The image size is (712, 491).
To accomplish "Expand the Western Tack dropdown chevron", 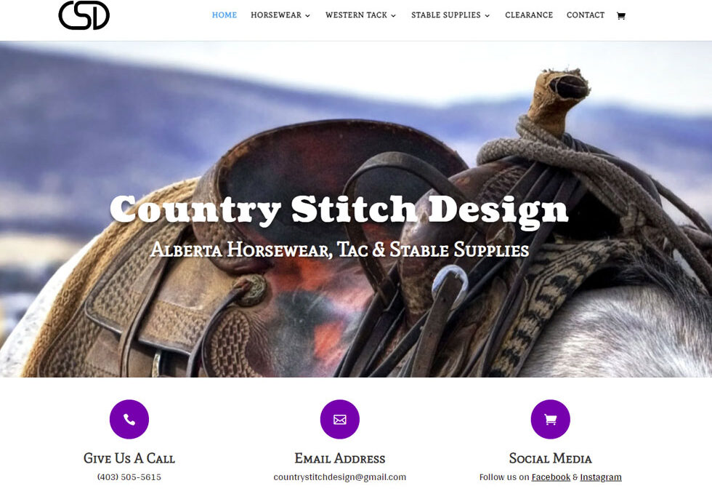I will click(393, 15).
